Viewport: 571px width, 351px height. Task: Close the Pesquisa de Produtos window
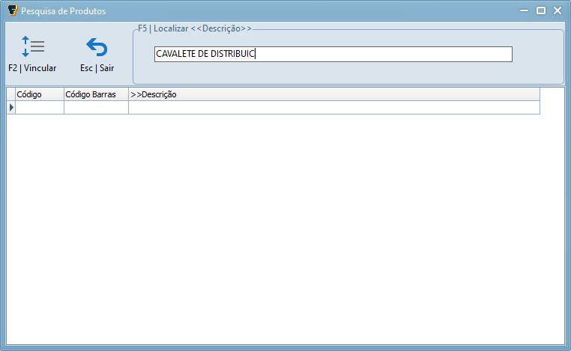pyautogui.click(x=558, y=10)
